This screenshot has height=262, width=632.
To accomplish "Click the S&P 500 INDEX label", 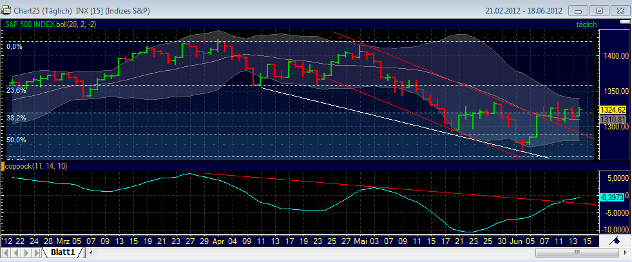I will 30,24.
